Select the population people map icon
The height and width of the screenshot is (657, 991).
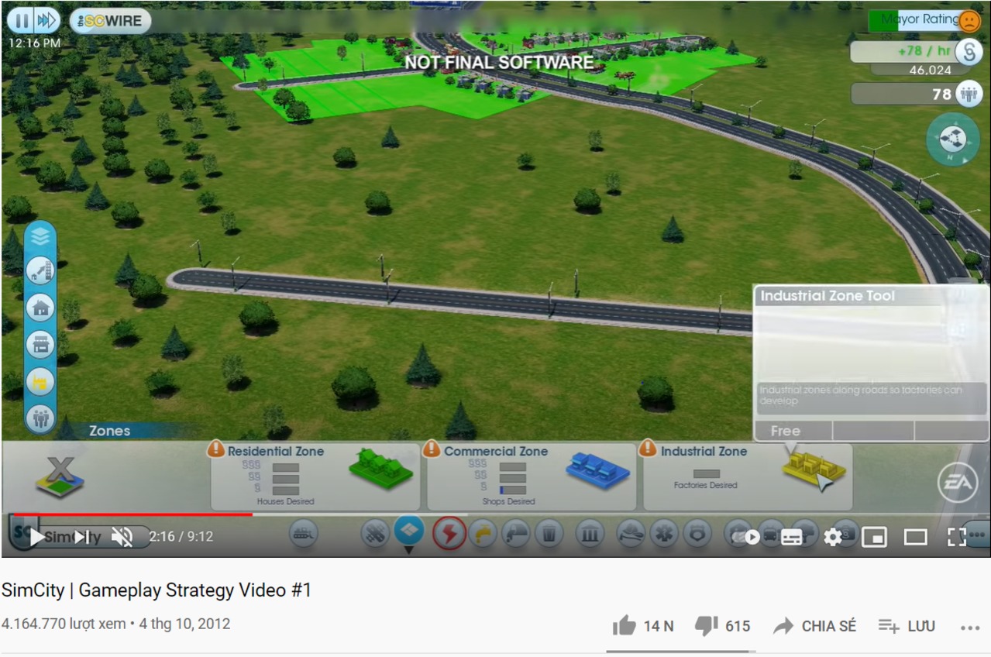click(40, 418)
